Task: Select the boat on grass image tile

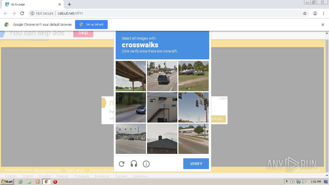Action: (x=194, y=76)
